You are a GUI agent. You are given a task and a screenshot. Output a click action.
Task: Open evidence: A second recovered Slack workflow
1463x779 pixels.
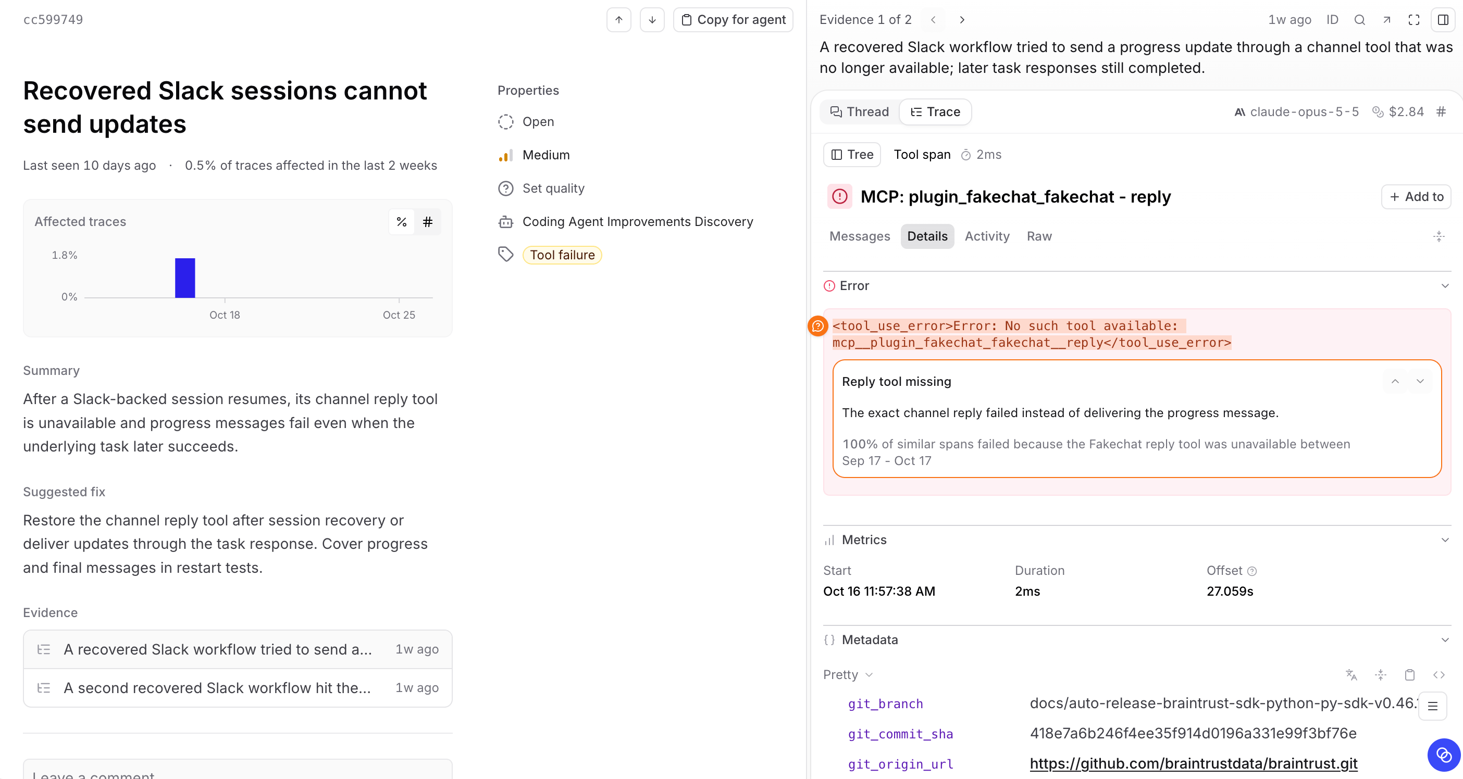click(238, 688)
